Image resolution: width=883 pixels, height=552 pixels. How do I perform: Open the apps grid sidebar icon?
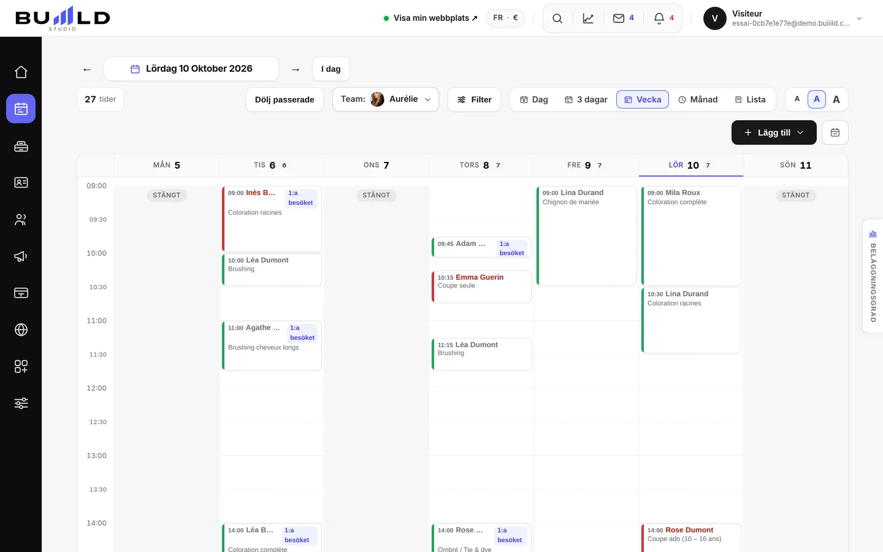tap(21, 367)
